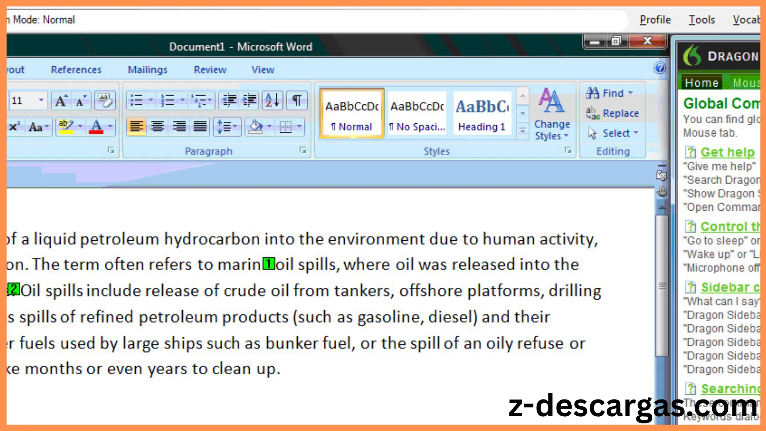Open the Font dialog launcher

click(111, 150)
